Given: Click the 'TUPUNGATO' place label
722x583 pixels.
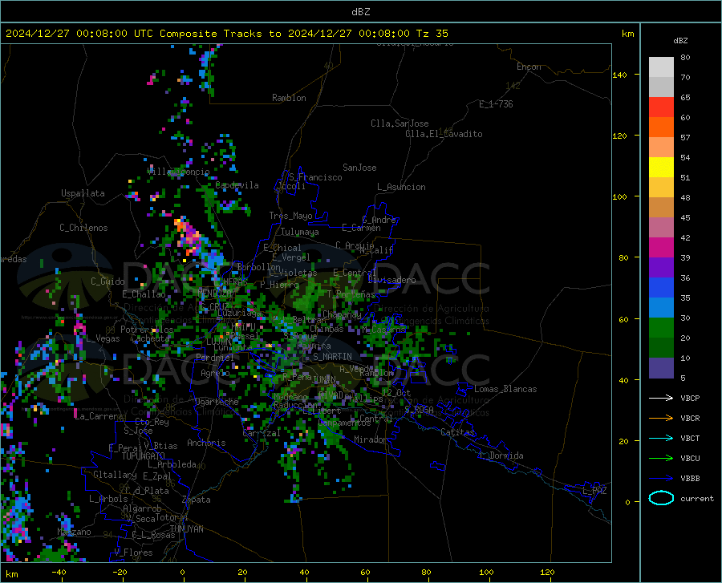Looking at the screenshot, I should click(144, 456).
